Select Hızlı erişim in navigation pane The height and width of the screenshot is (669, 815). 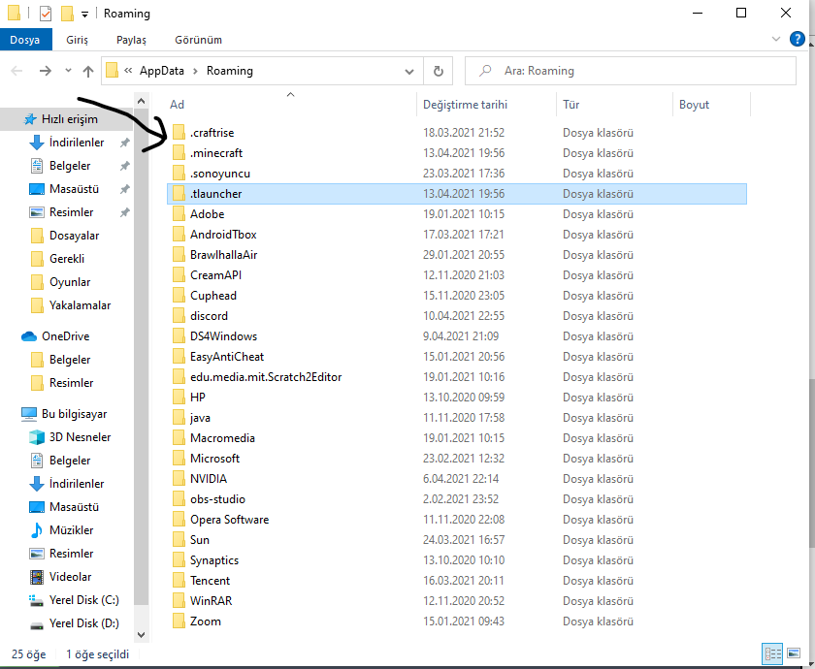[x=69, y=119]
